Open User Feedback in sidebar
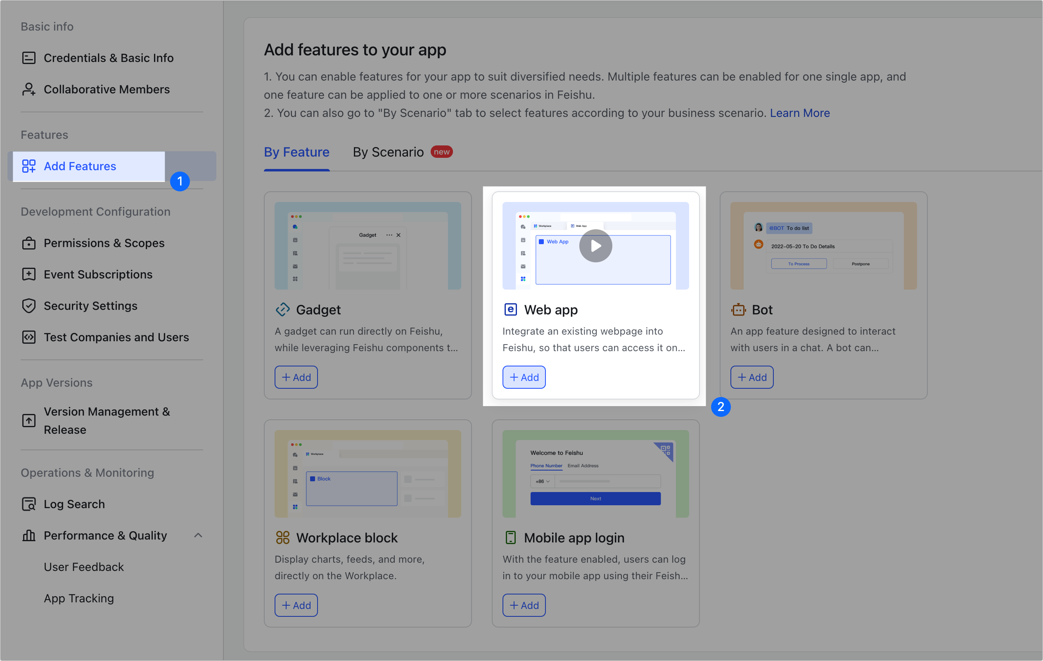This screenshot has width=1043, height=661. [83, 567]
